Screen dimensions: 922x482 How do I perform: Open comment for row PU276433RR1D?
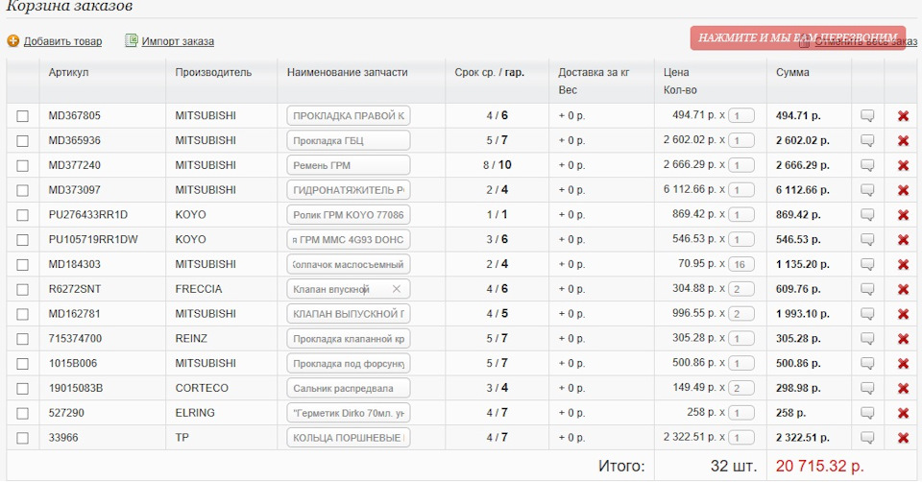tap(867, 214)
